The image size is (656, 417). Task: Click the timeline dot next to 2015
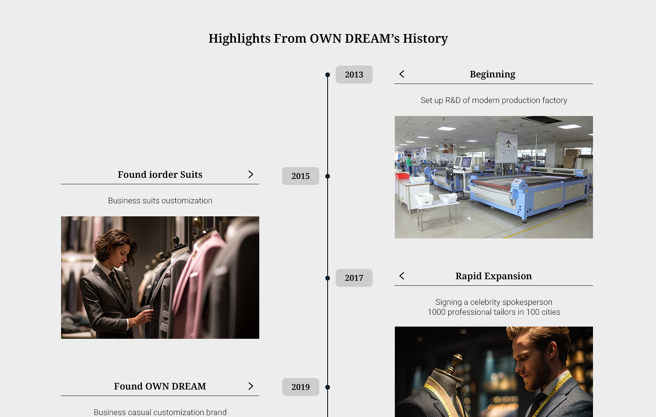tap(328, 176)
